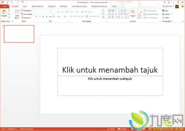This screenshot has height=131, width=185.
Task: Center the text alignment
Action: (x=75, y=17)
